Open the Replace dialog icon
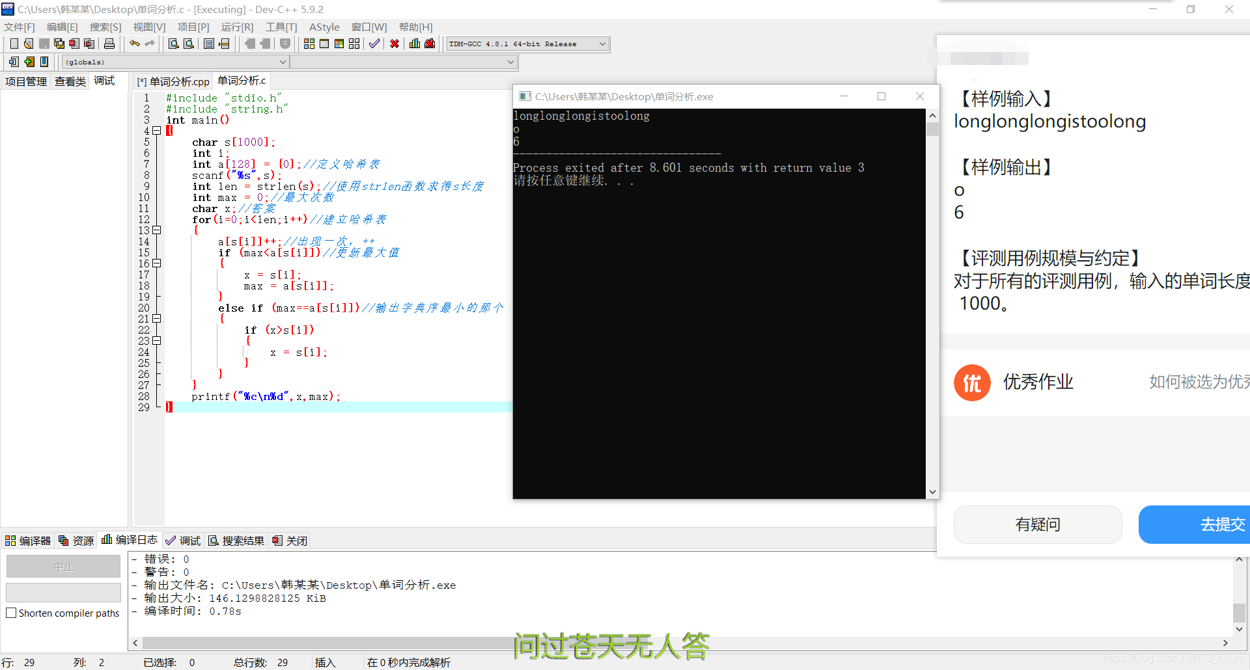The height and width of the screenshot is (670, 1250). click(x=189, y=44)
